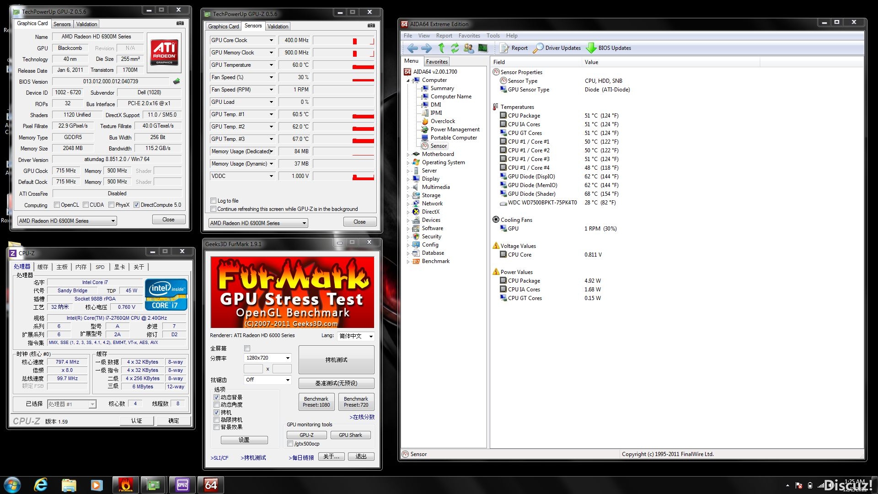878x494 pixels.
Task: Switch to CPU-Z taskbar icon
Action: (x=182, y=485)
